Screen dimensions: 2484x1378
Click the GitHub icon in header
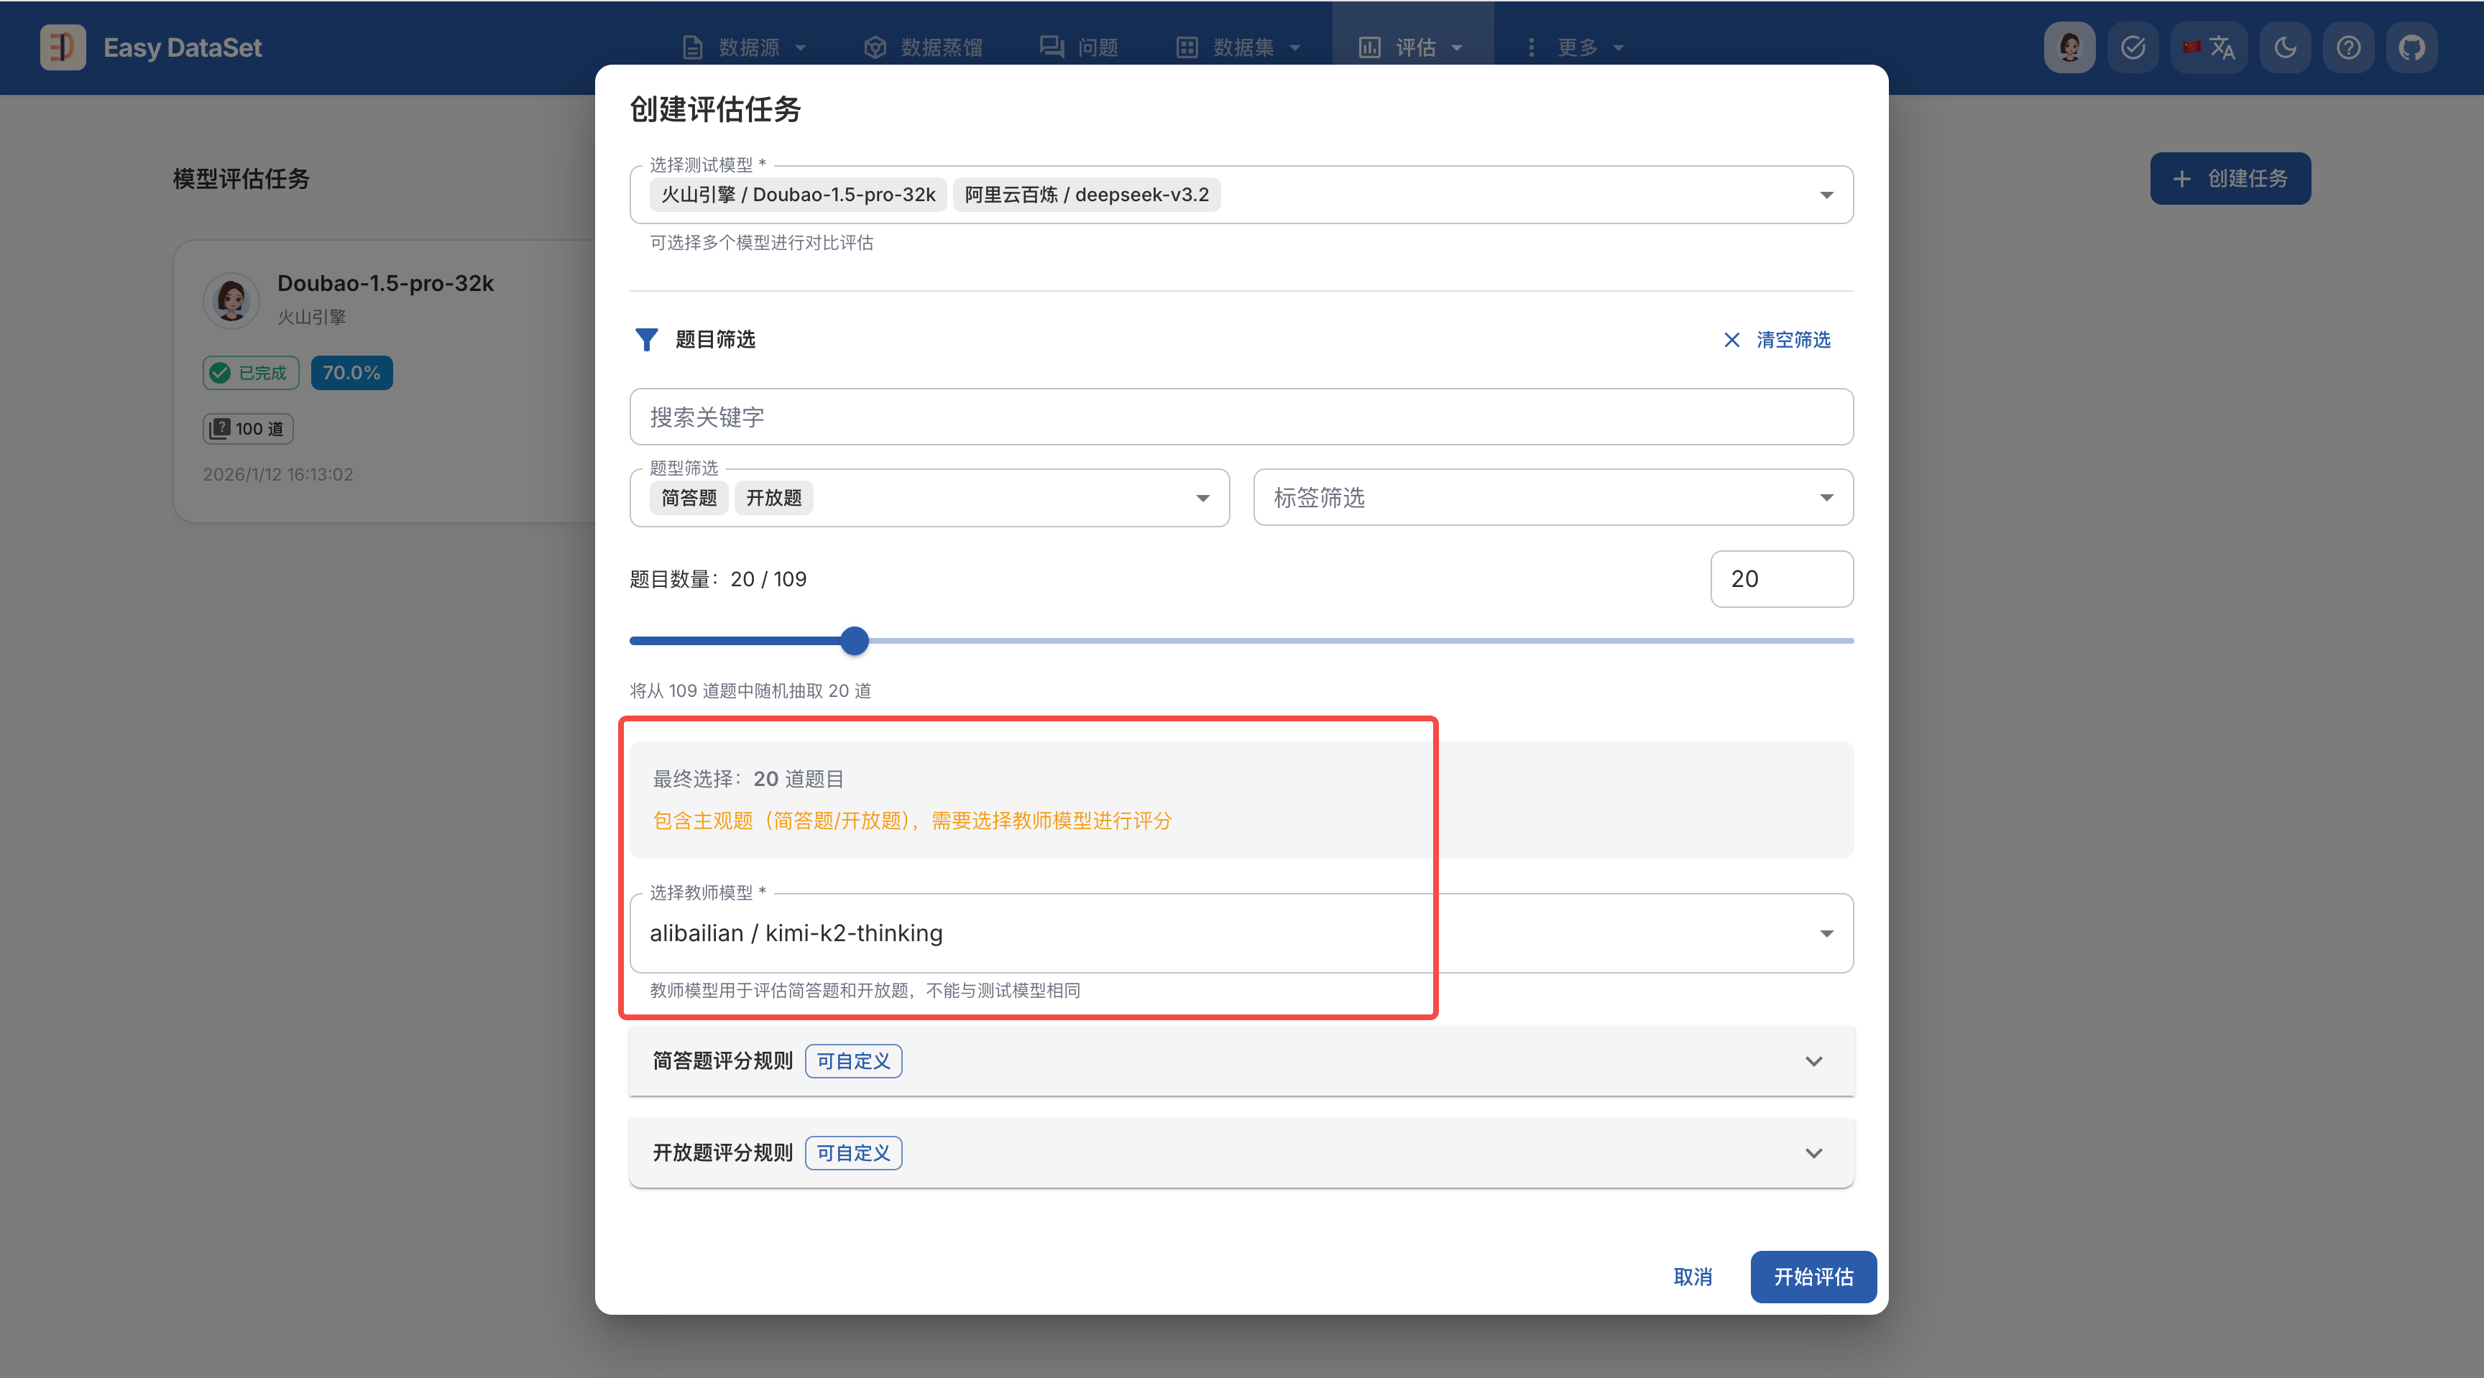2411,47
